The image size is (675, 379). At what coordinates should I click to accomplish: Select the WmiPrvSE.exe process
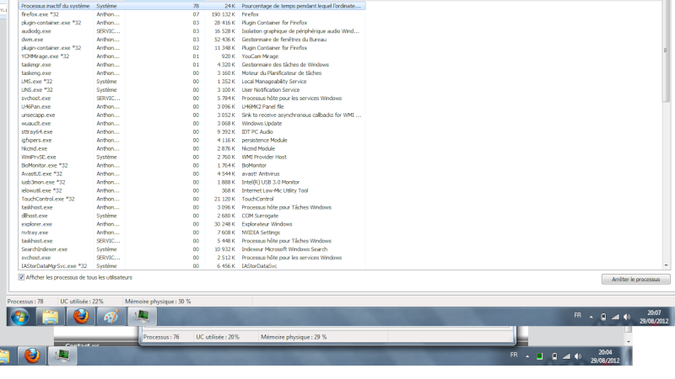click(192, 157)
